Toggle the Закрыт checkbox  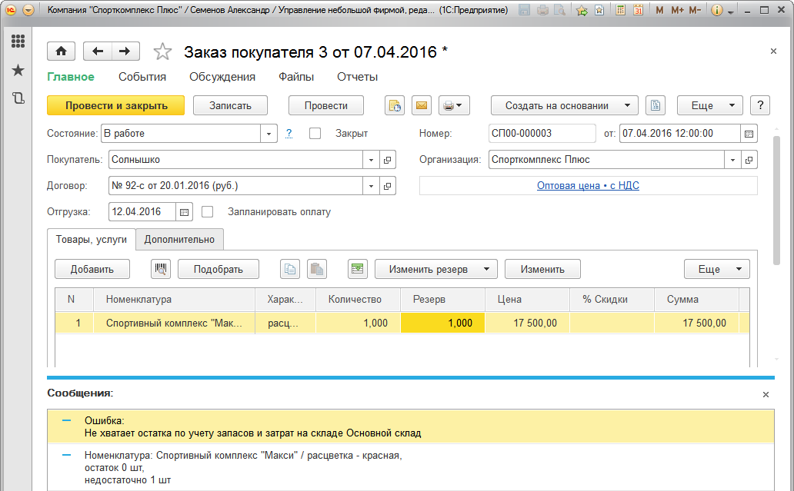[315, 133]
